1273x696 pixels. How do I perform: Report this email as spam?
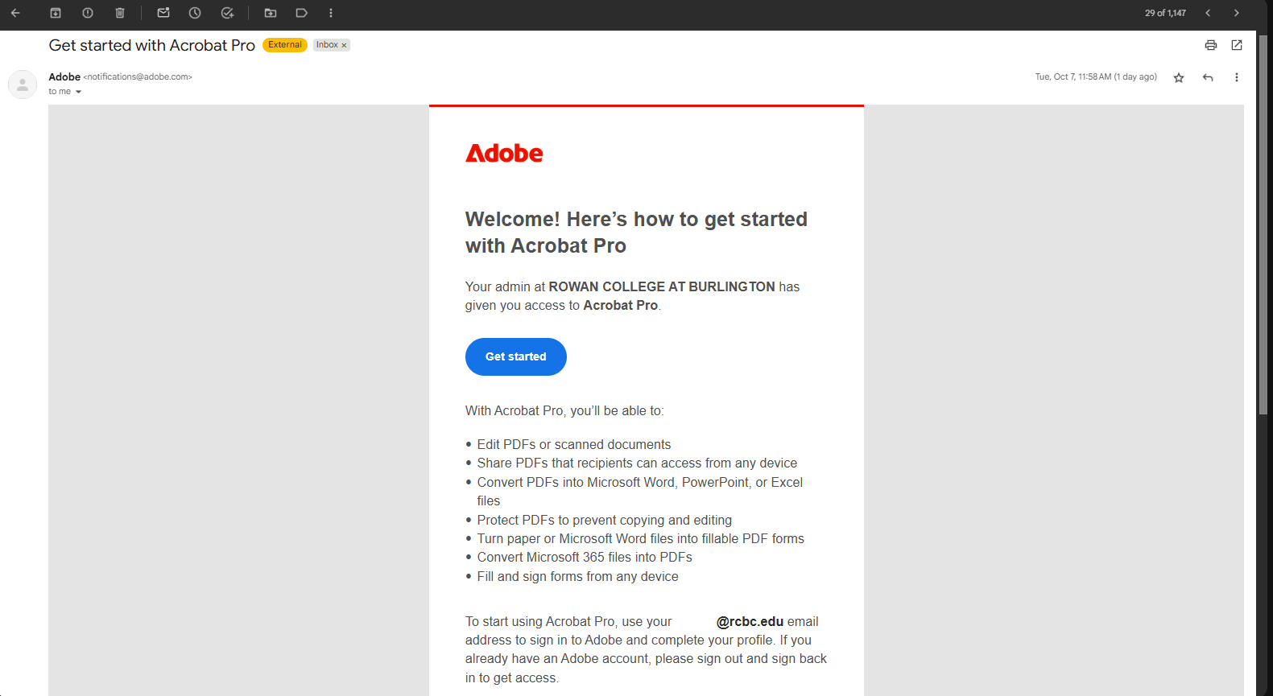coord(88,13)
